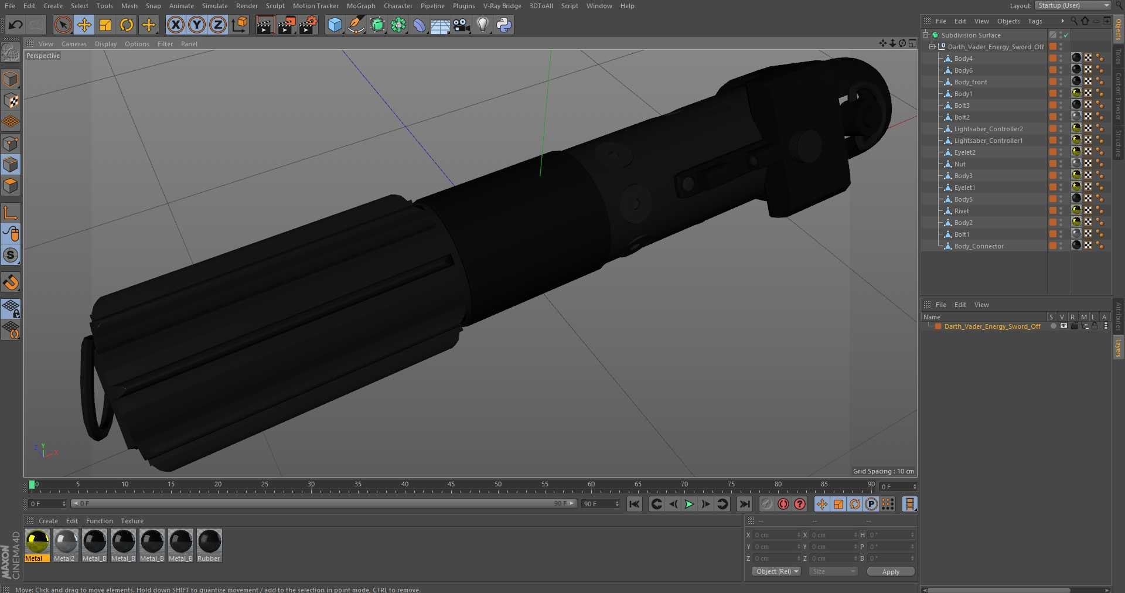Image resolution: width=1125 pixels, height=593 pixels.
Task: Enable Polygons mode
Action: click(x=11, y=186)
